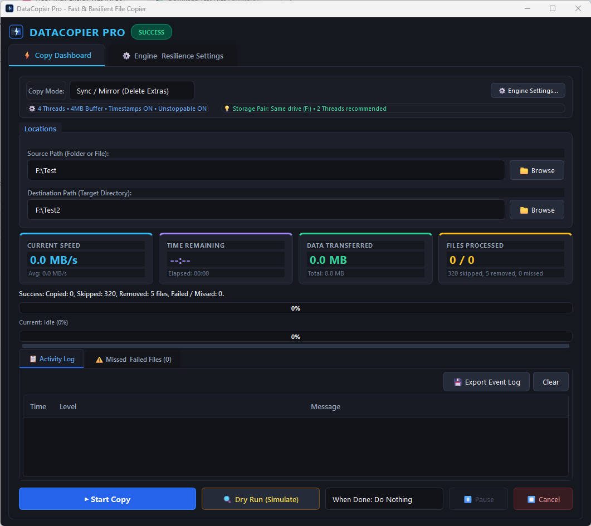Browse for the Source Path
This screenshot has height=526, width=591.
(x=537, y=170)
